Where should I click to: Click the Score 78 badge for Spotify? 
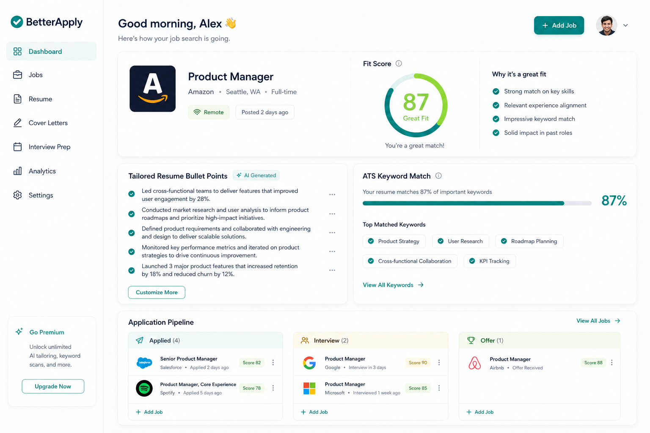click(252, 388)
